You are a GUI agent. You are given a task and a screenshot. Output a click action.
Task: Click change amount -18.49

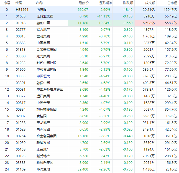tap(127, 10)
